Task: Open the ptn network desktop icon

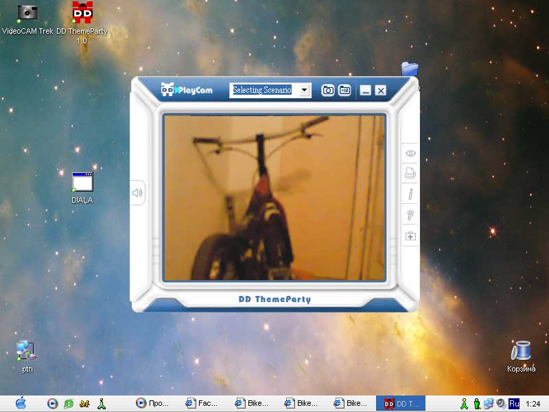Action: point(26,350)
